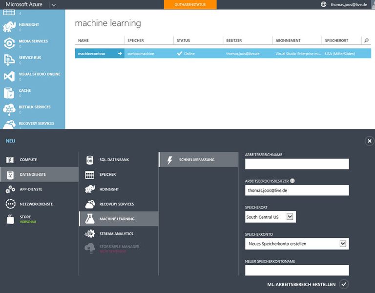Image resolution: width=375 pixels, height=293 pixels.
Task: Click the Neuer Speicherkontoname input field
Action: point(297,270)
